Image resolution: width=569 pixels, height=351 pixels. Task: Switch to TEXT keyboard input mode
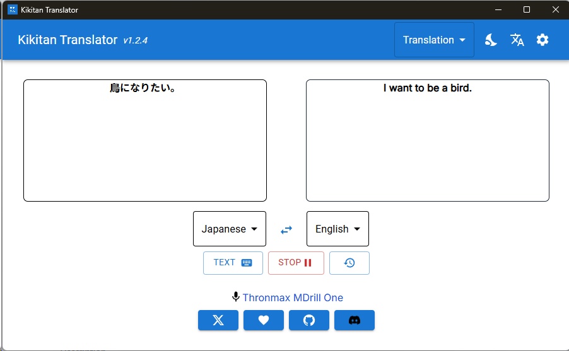pos(233,263)
